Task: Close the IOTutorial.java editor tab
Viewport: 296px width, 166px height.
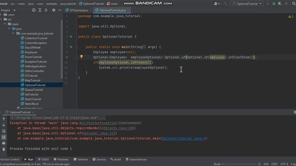Action: 91,10
